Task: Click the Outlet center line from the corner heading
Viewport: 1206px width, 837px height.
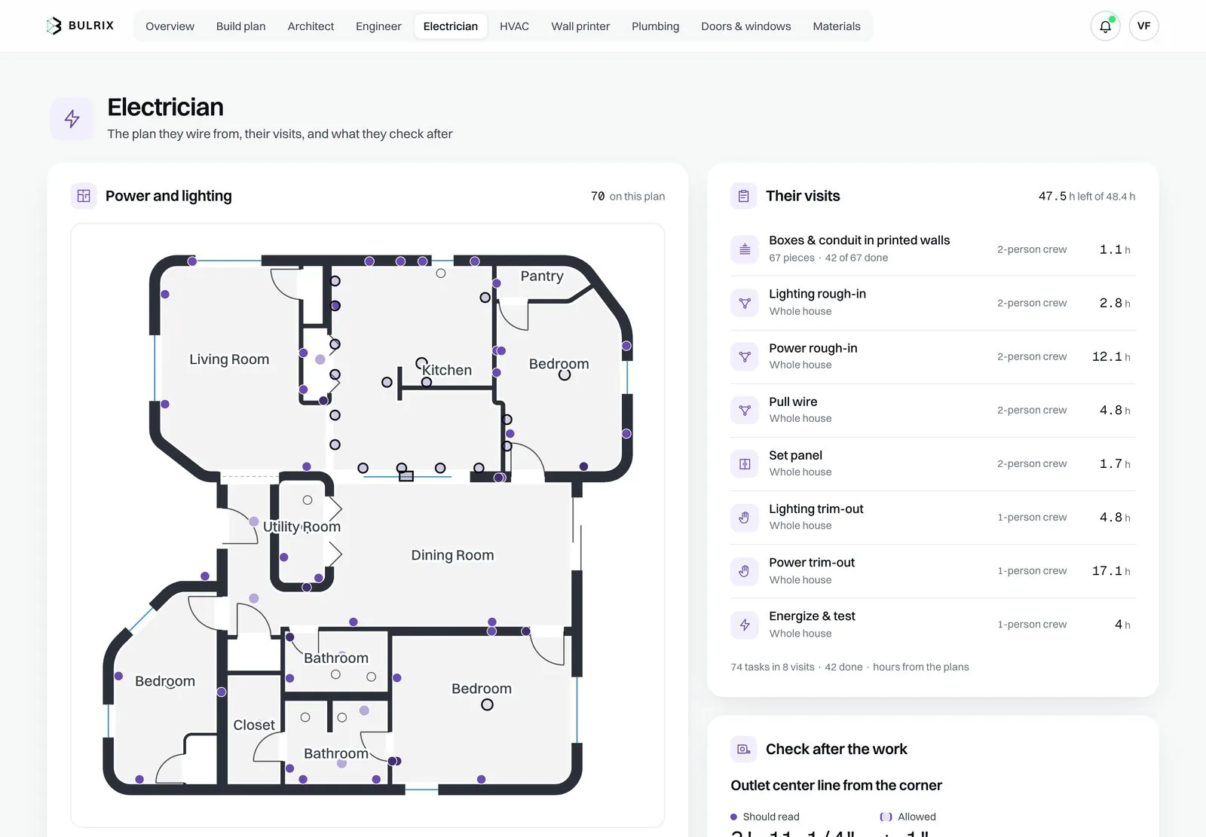Action: click(836, 785)
